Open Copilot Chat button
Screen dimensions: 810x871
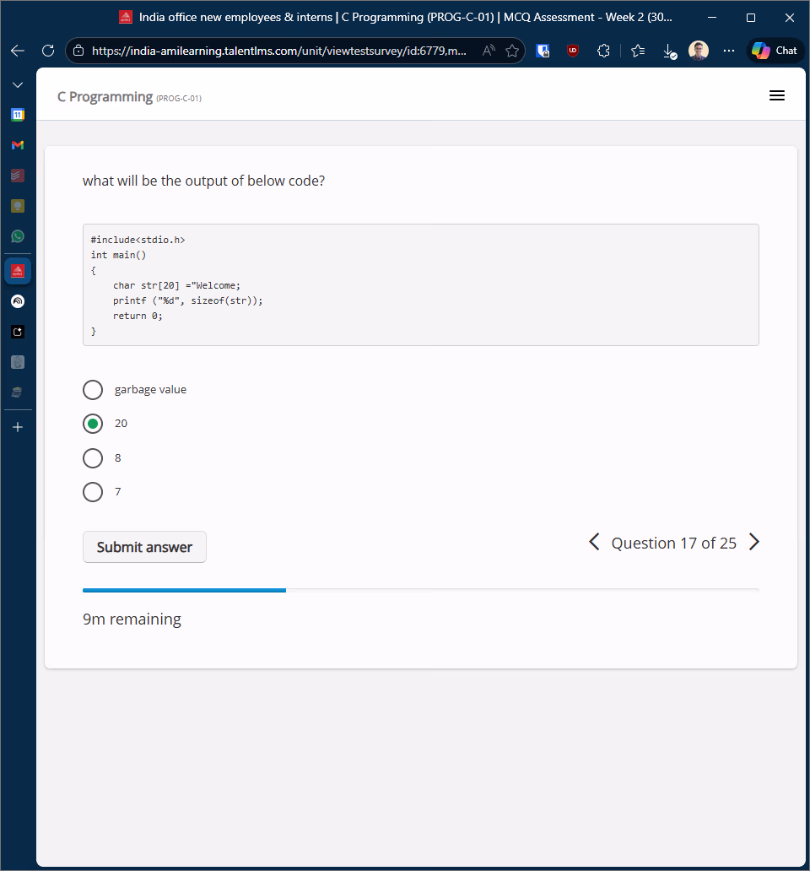coord(775,51)
